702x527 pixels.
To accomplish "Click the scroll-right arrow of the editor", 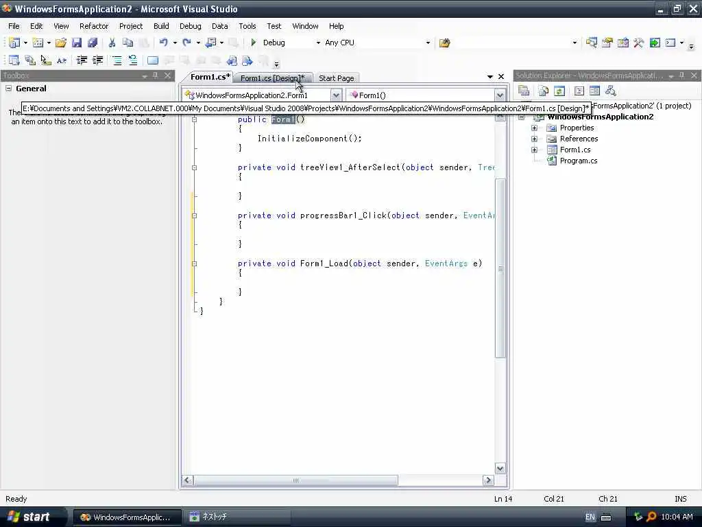I will coord(488,480).
